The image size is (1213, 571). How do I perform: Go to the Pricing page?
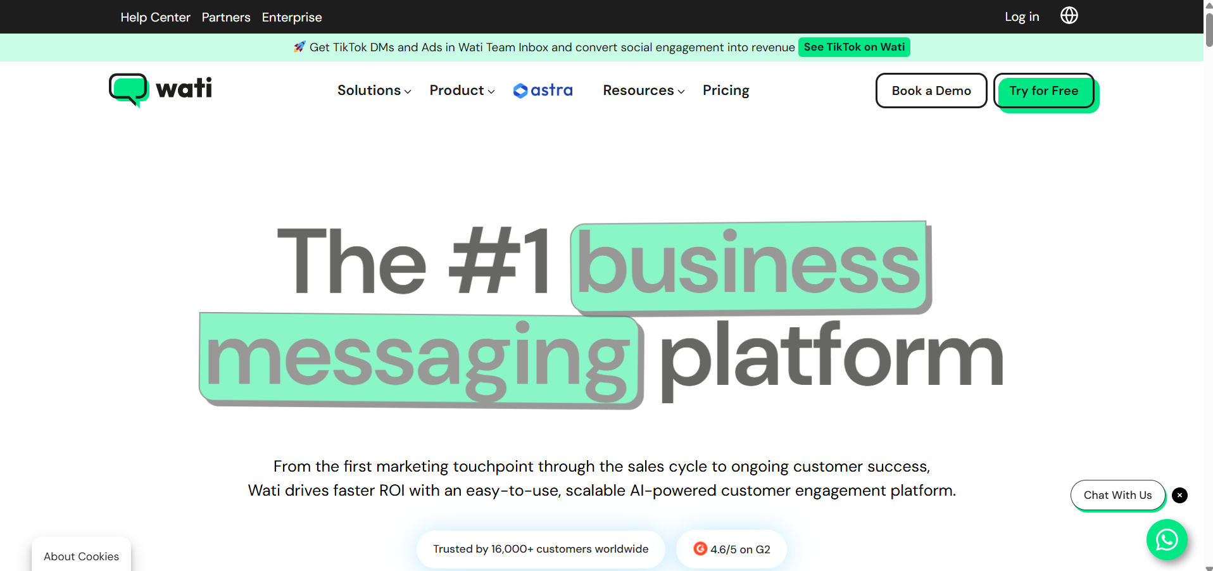pyautogui.click(x=726, y=91)
